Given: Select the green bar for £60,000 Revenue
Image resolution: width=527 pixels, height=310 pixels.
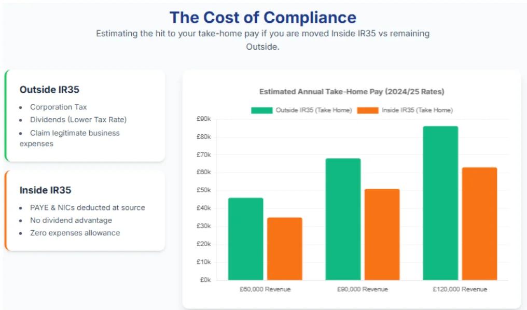Looking at the screenshot, I should click(245, 239).
